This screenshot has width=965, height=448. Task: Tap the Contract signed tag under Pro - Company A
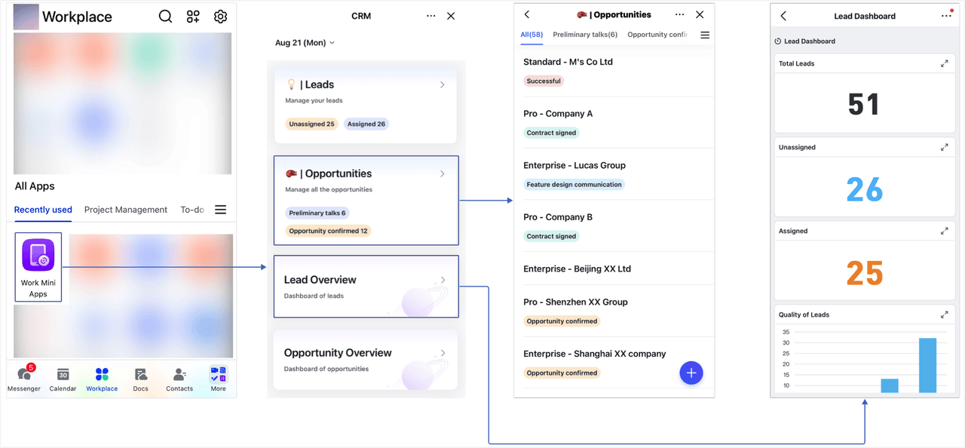coord(552,133)
